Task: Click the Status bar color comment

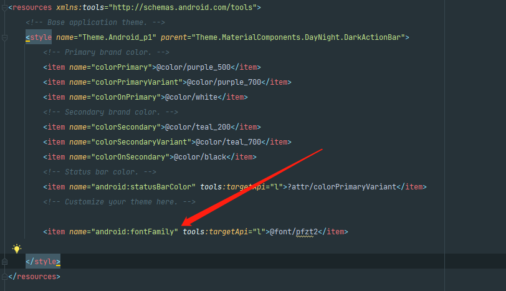Action: 100,172
